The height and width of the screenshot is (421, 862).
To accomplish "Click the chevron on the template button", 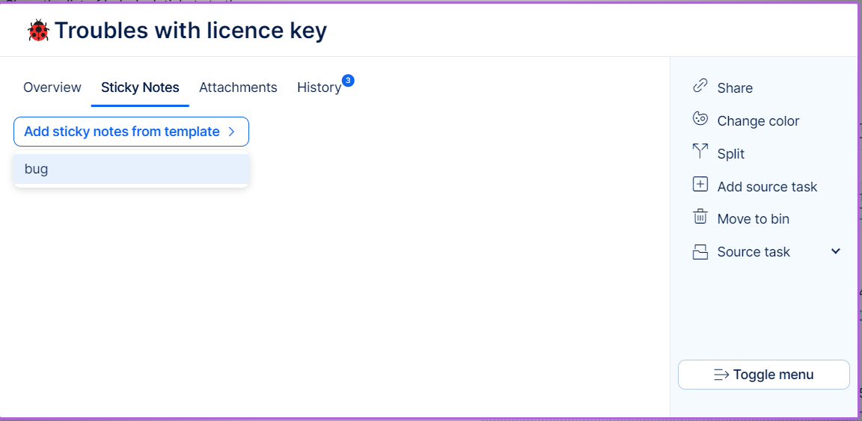I will (232, 132).
